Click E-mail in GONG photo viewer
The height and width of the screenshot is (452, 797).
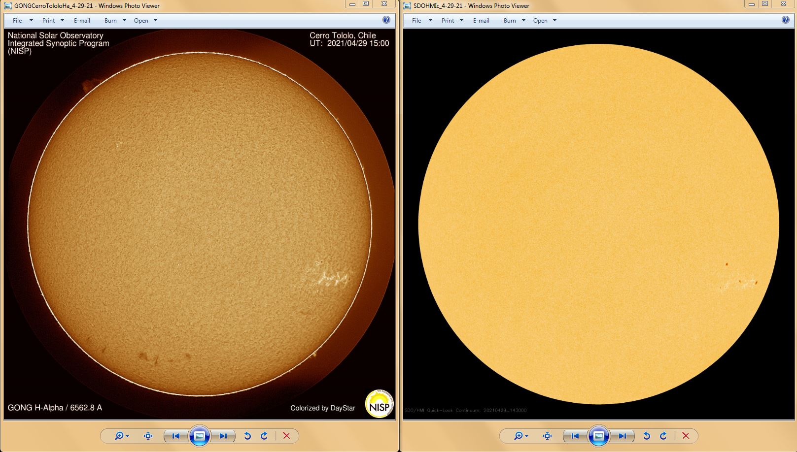pos(82,21)
